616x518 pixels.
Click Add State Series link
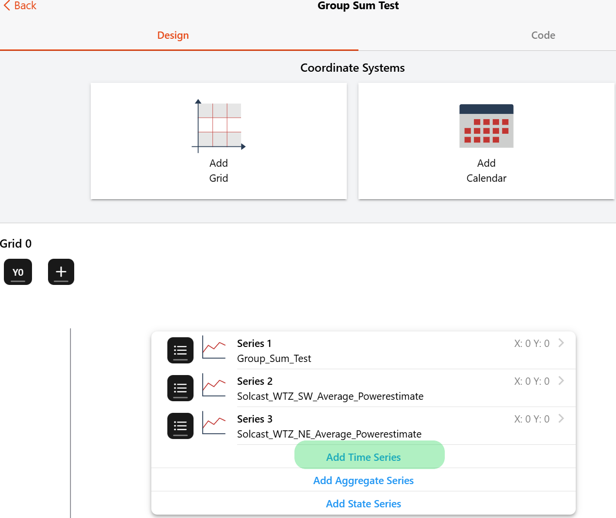click(364, 504)
